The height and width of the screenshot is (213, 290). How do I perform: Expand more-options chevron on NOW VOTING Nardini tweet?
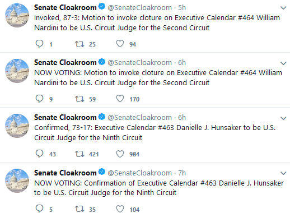(283, 63)
